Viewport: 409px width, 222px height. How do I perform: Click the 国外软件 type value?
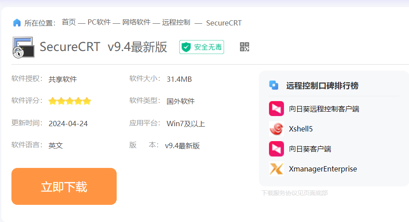[181, 101]
